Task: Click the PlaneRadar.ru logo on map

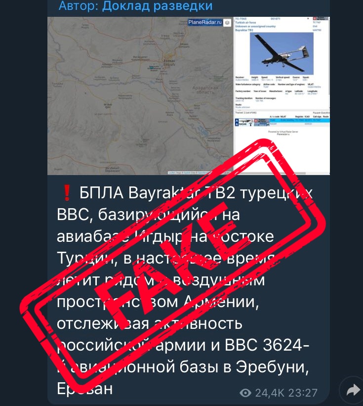Action: 205,23
